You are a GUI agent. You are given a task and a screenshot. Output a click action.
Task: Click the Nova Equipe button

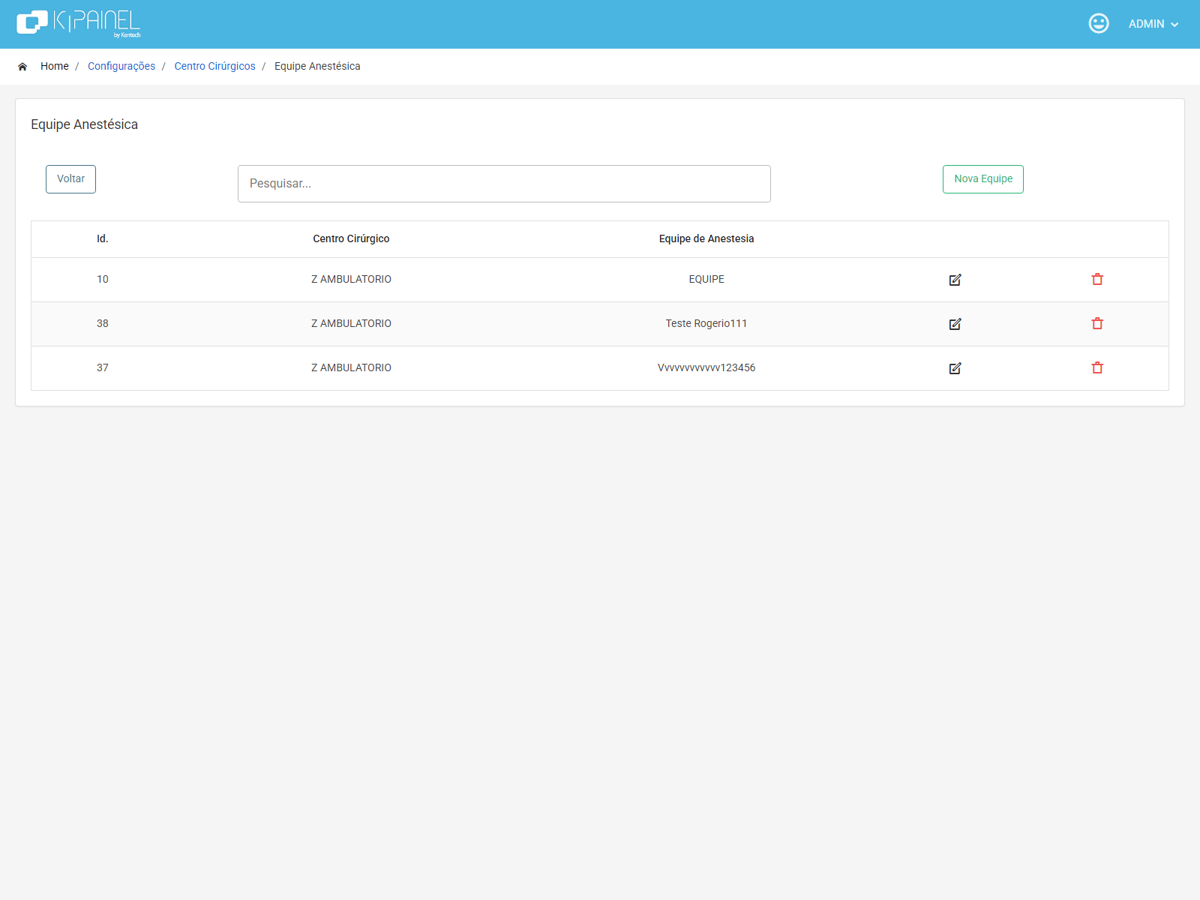983,179
